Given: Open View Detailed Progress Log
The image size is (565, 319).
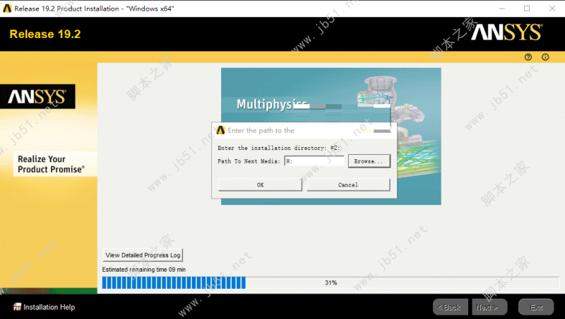Looking at the screenshot, I should click(x=143, y=255).
